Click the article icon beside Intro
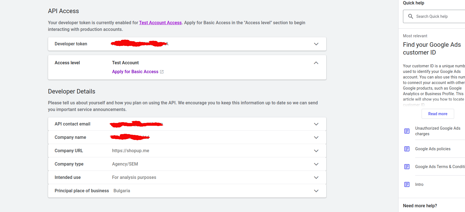The image size is (465, 212). [407, 184]
